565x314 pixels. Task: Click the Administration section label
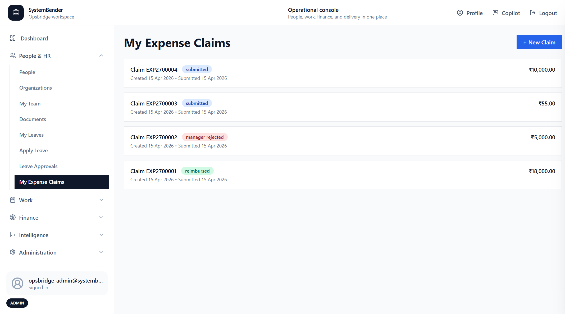click(x=38, y=253)
